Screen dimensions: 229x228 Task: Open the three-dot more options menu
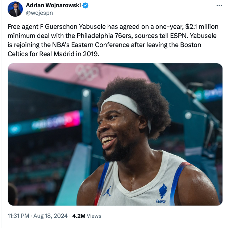(219, 6)
